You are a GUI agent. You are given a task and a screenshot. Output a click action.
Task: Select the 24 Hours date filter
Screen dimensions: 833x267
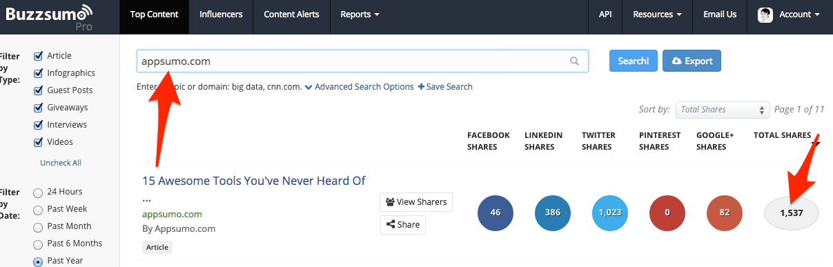click(x=38, y=192)
